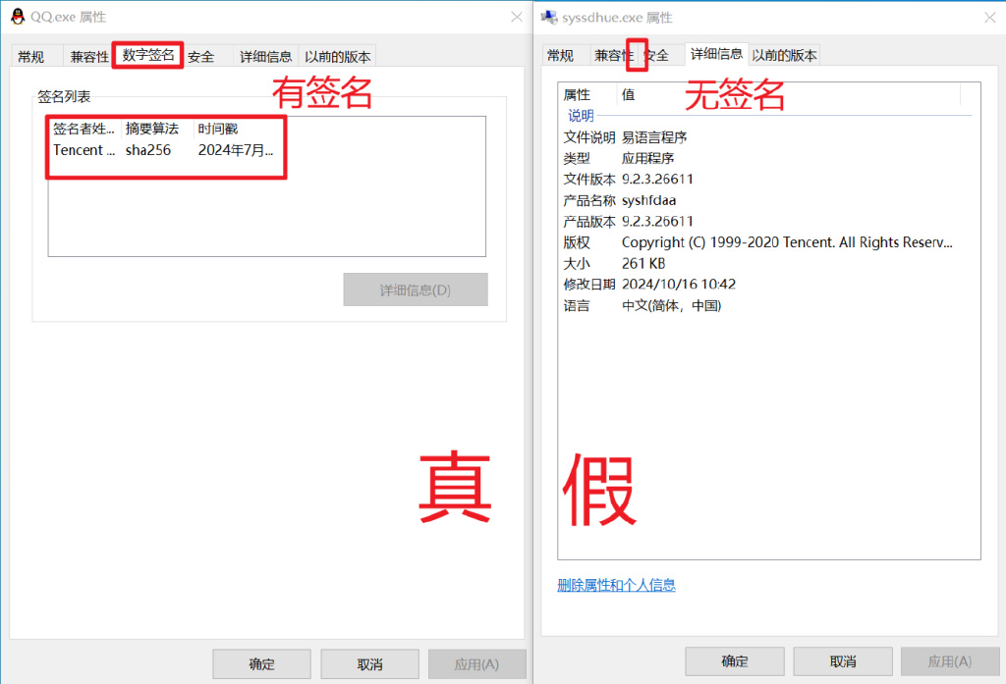The height and width of the screenshot is (684, 1006).
Task: Switch to 数字签名 tab in QQ.exe properties
Action: [x=148, y=55]
